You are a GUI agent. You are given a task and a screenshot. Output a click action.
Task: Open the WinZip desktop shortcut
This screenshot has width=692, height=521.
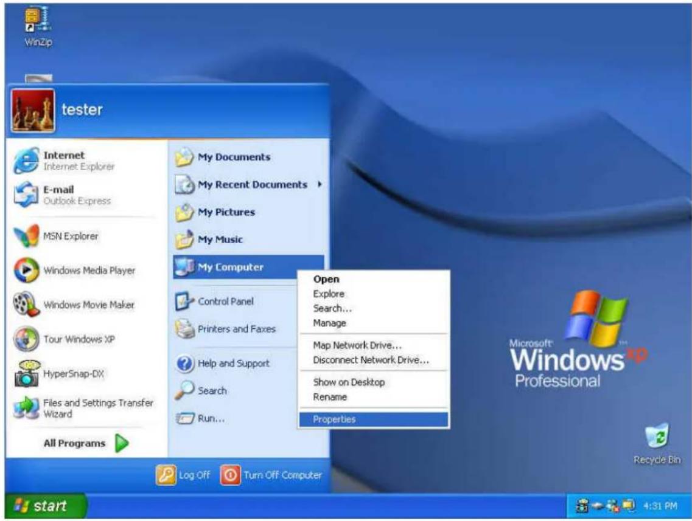pyautogui.click(x=38, y=27)
